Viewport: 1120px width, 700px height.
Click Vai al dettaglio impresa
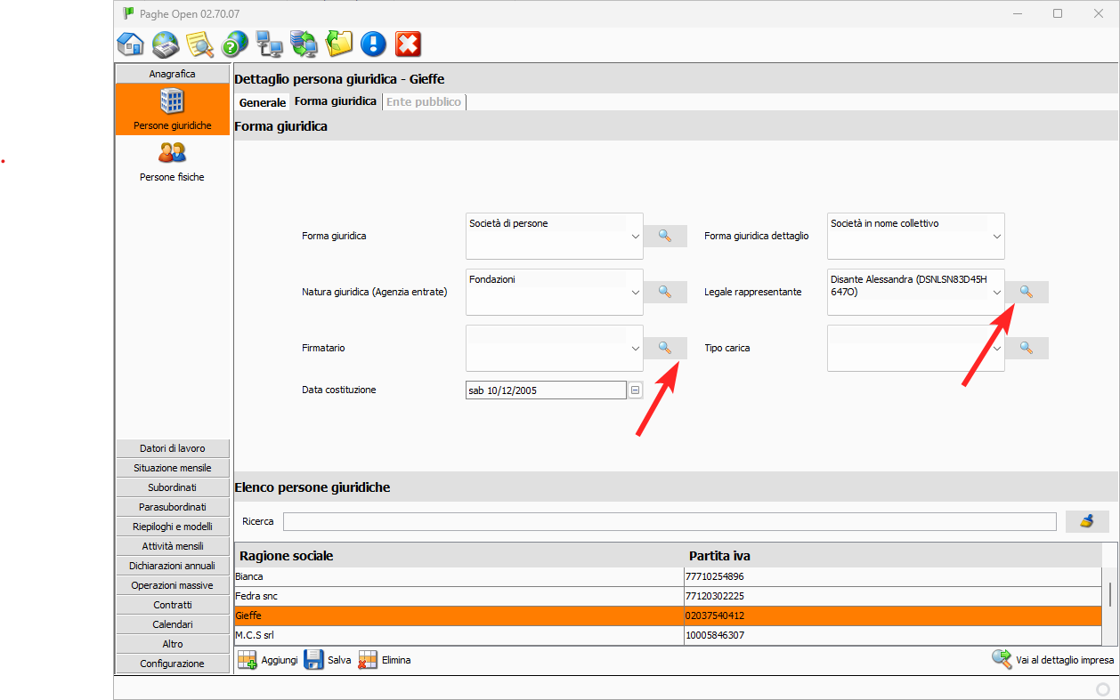(x=1053, y=660)
